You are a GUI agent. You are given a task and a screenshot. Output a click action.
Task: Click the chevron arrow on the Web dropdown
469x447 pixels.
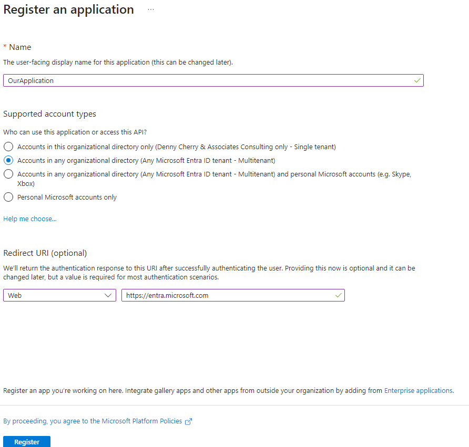tap(108, 296)
